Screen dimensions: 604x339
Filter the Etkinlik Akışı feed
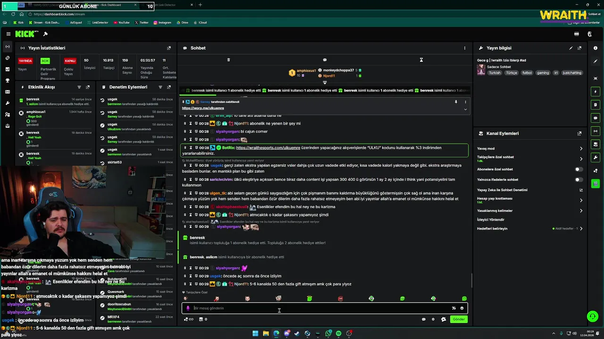[x=79, y=87]
